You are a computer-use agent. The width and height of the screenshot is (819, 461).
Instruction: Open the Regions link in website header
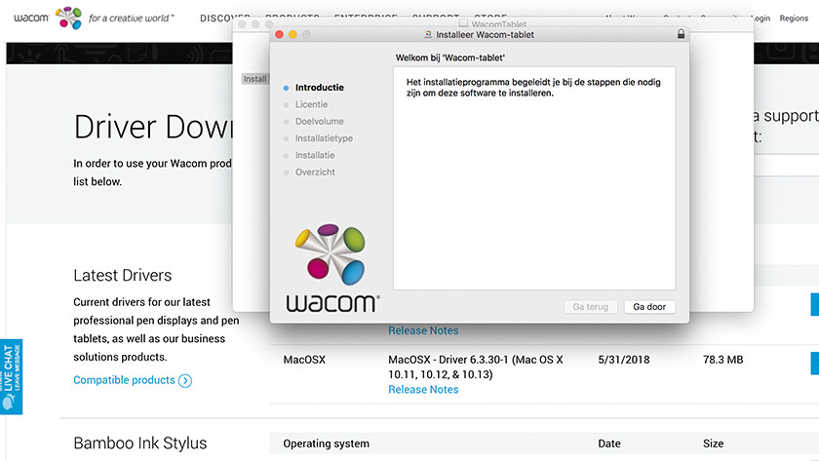click(x=794, y=19)
